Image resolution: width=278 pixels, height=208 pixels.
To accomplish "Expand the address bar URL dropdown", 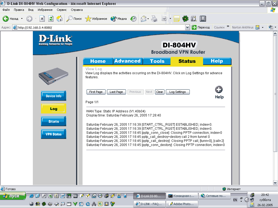I will pyautogui.click(x=187, y=27).
